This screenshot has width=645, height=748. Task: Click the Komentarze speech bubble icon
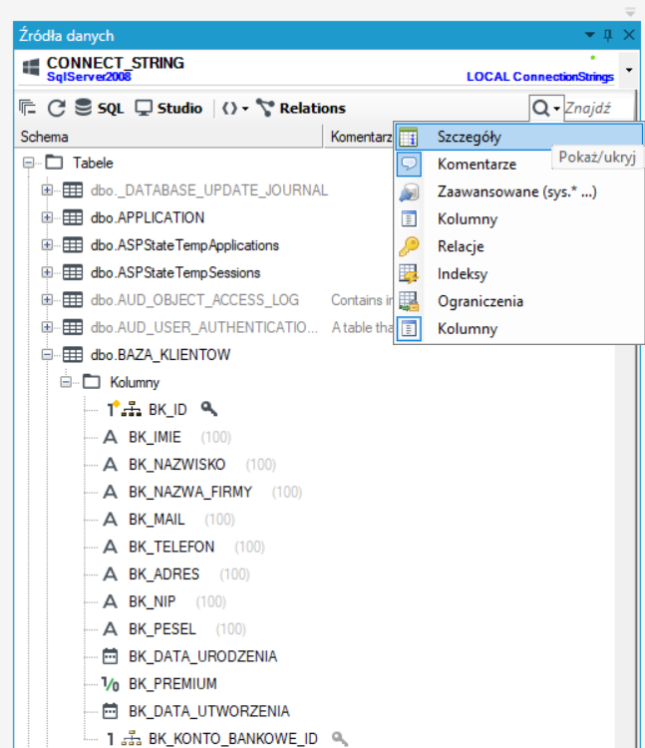pyautogui.click(x=409, y=165)
